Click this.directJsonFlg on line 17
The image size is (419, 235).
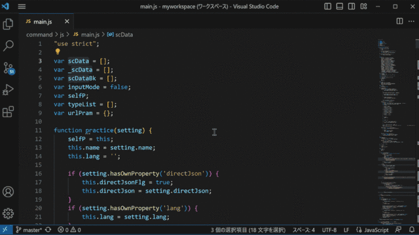tap(113, 182)
